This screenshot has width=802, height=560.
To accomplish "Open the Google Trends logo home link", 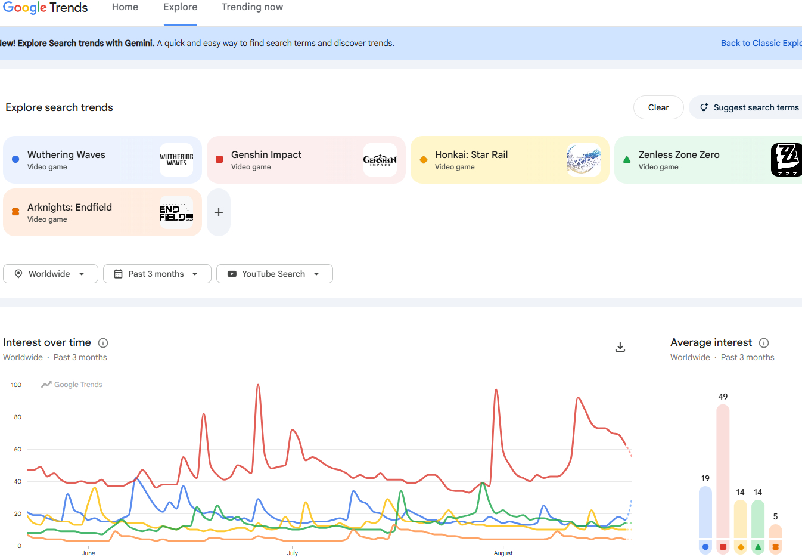I will pyautogui.click(x=45, y=8).
